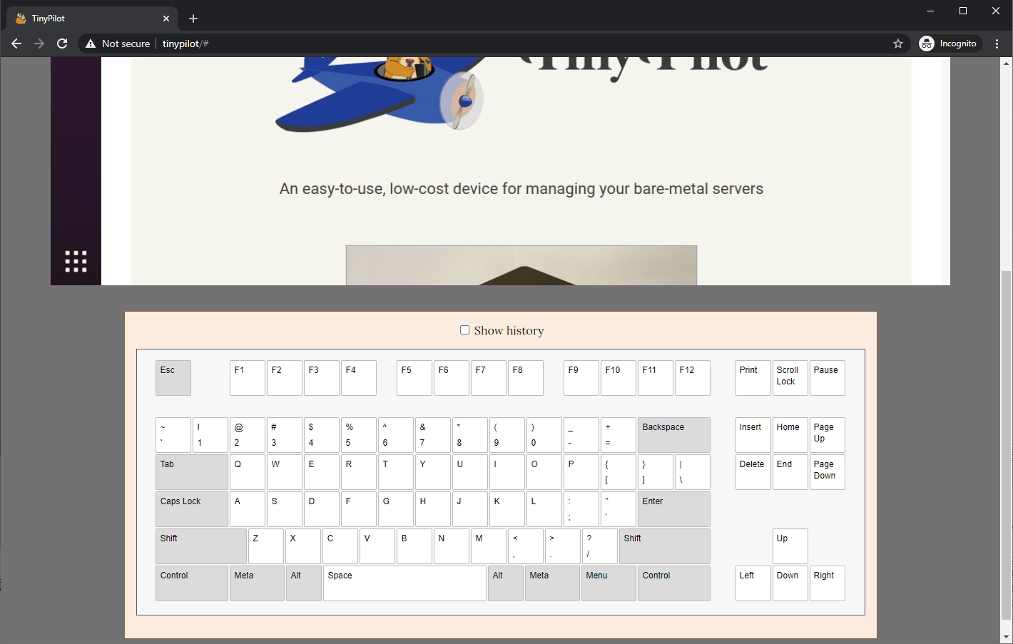The width and height of the screenshot is (1013, 644).
Task: Click the tilde and backtick key
Action: [x=173, y=435]
